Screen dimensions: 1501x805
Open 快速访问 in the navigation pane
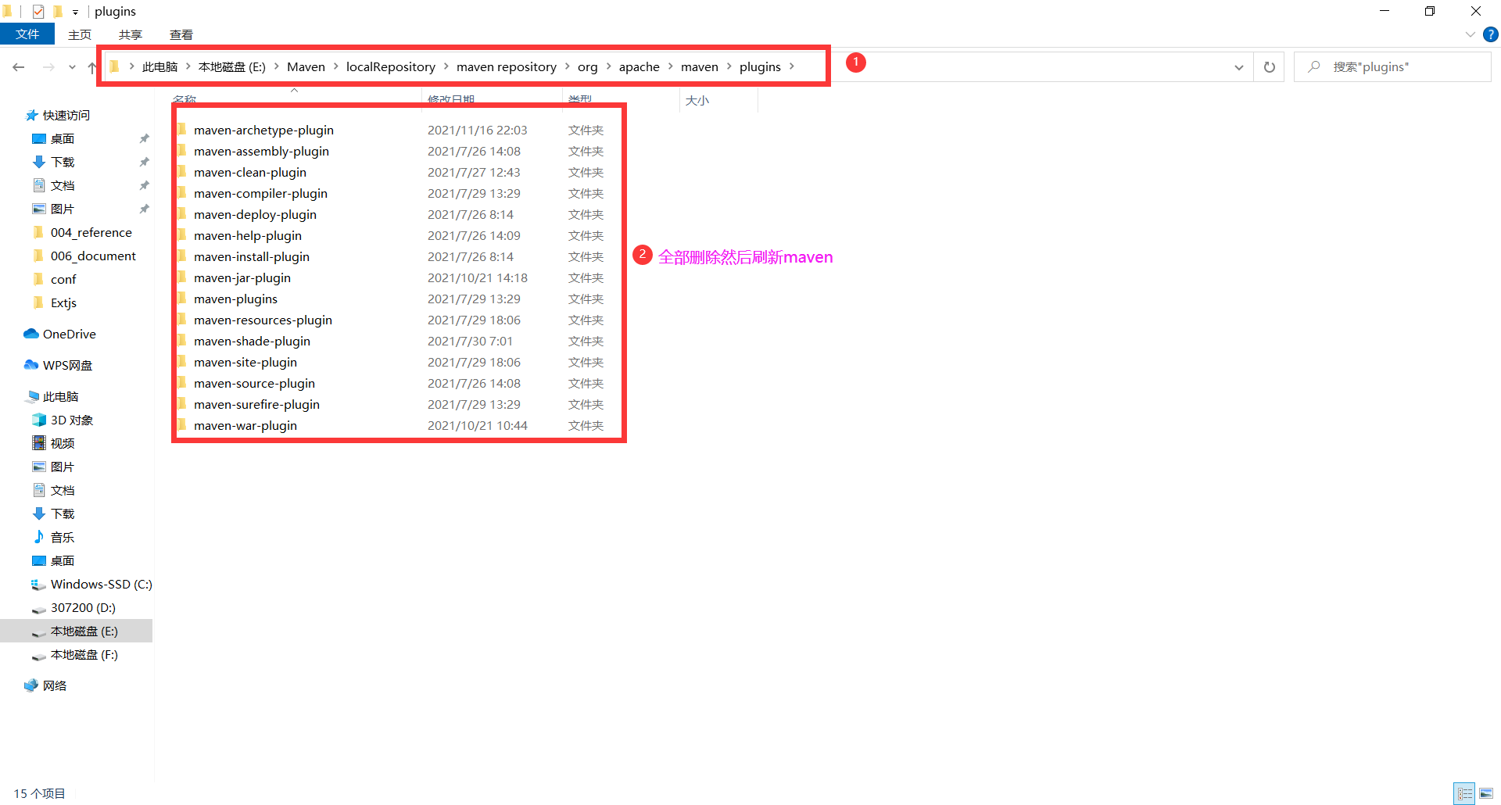tap(66, 115)
